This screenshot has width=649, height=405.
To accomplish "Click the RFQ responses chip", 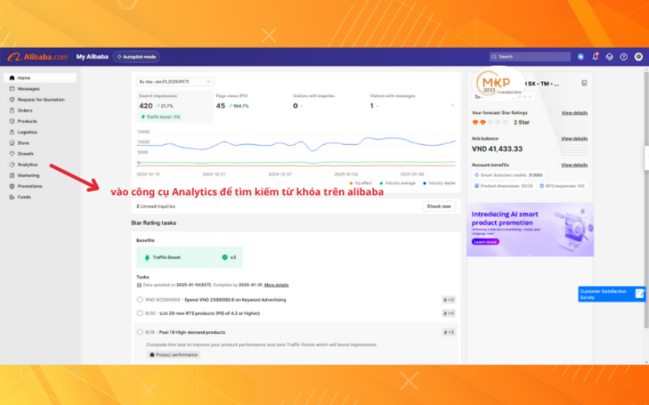I will point(561,186).
